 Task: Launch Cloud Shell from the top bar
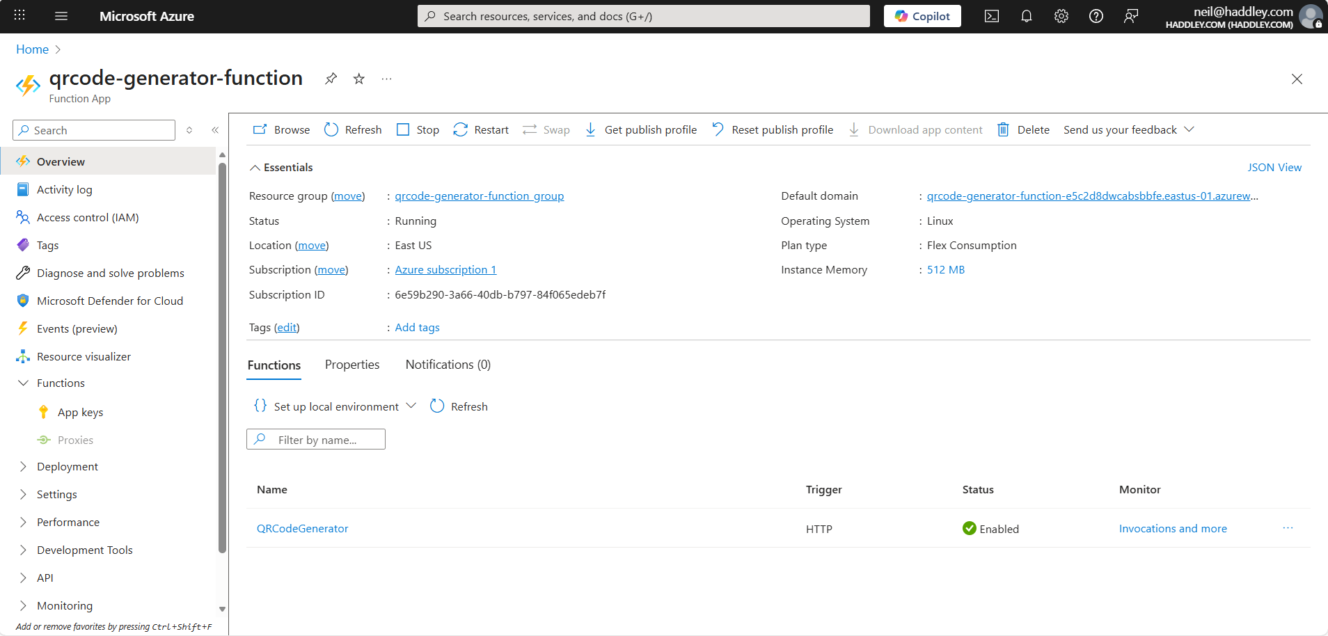pos(992,16)
